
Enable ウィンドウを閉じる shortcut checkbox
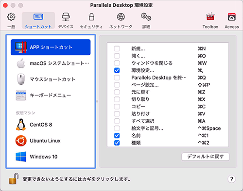tap(117, 63)
